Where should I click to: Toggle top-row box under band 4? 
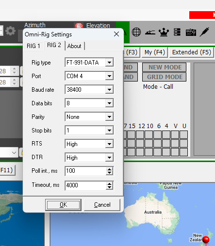coord(166,134)
